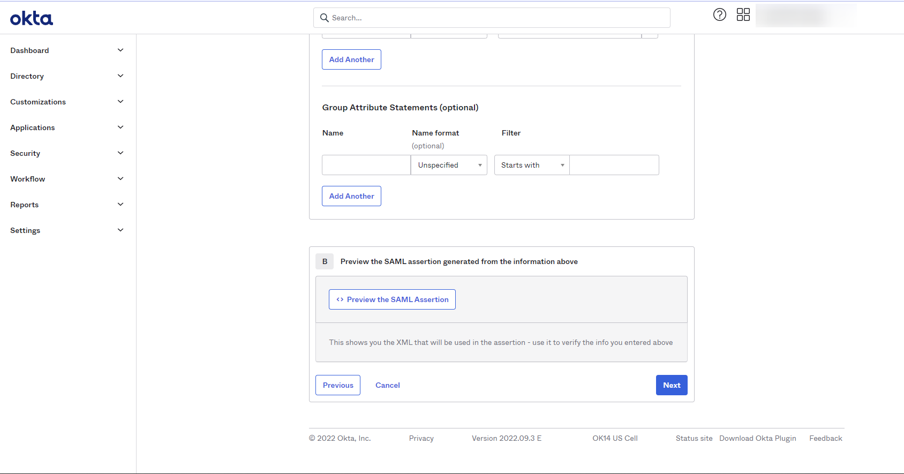Click the group attribute Name field
This screenshot has width=904, height=474.
click(x=366, y=165)
